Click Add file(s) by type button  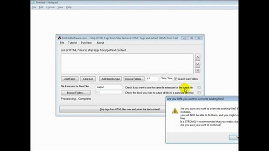(x=110, y=79)
